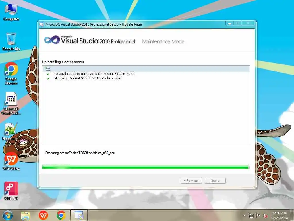Click the muted volume tray icon
Image resolution: width=294 pixels, height=221 pixels.
coord(265,216)
